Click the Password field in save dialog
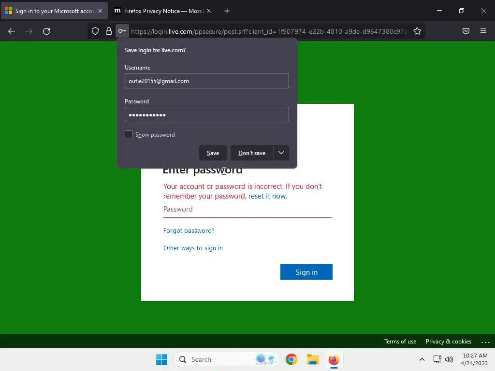This screenshot has width=495, height=371. (x=207, y=114)
